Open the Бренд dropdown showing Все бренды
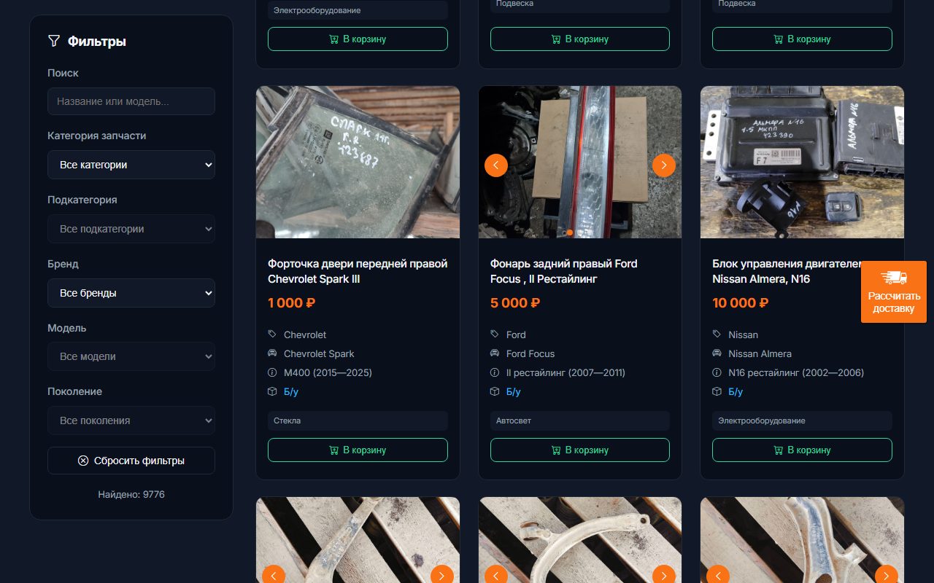 [x=131, y=293]
